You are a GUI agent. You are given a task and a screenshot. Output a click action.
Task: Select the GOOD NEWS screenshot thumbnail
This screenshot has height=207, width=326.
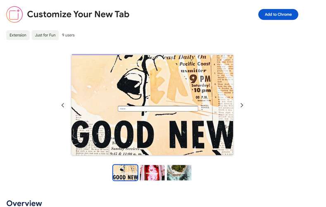(125, 173)
